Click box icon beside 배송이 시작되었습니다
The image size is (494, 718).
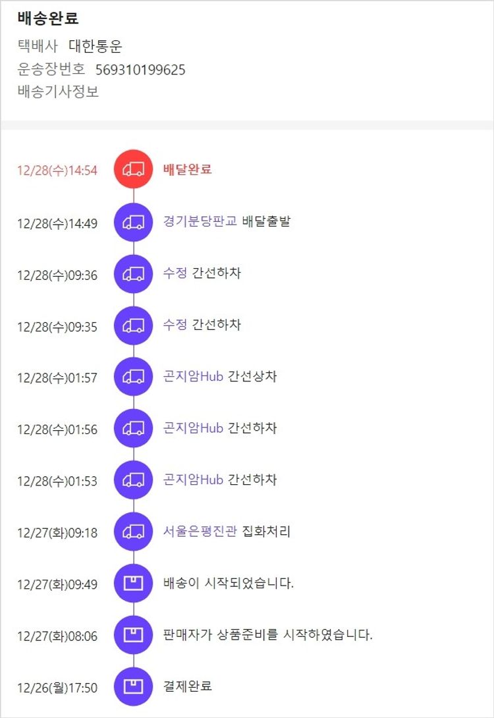point(134,584)
